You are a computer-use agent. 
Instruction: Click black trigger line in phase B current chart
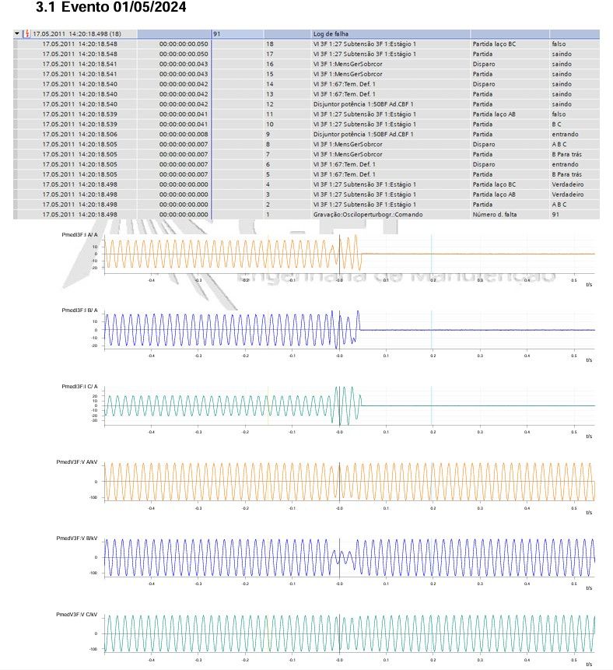(x=340, y=330)
